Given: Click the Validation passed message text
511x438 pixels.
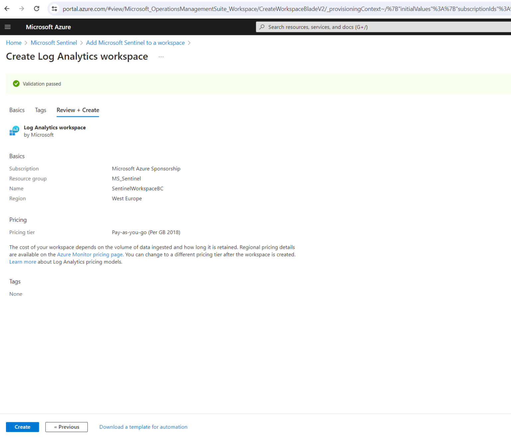Looking at the screenshot, I should click(42, 84).
